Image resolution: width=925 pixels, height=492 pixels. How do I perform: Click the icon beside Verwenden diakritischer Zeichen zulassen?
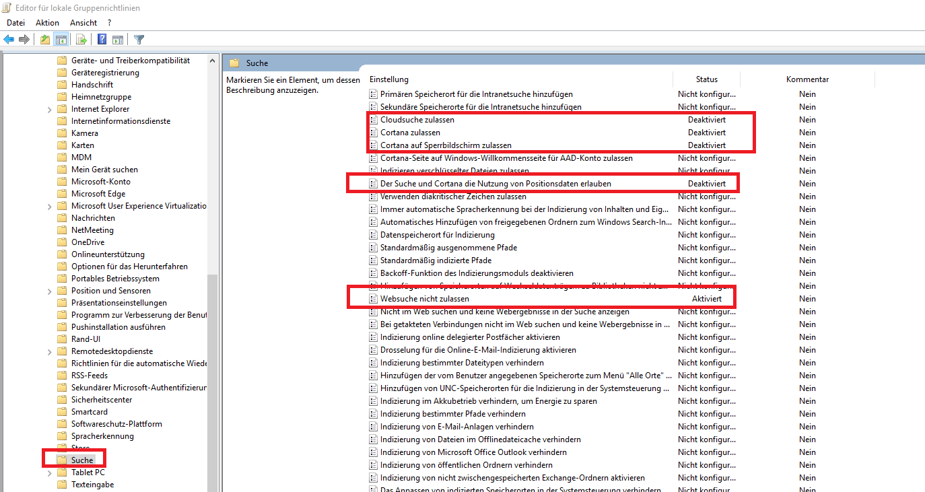coord(374,197)
